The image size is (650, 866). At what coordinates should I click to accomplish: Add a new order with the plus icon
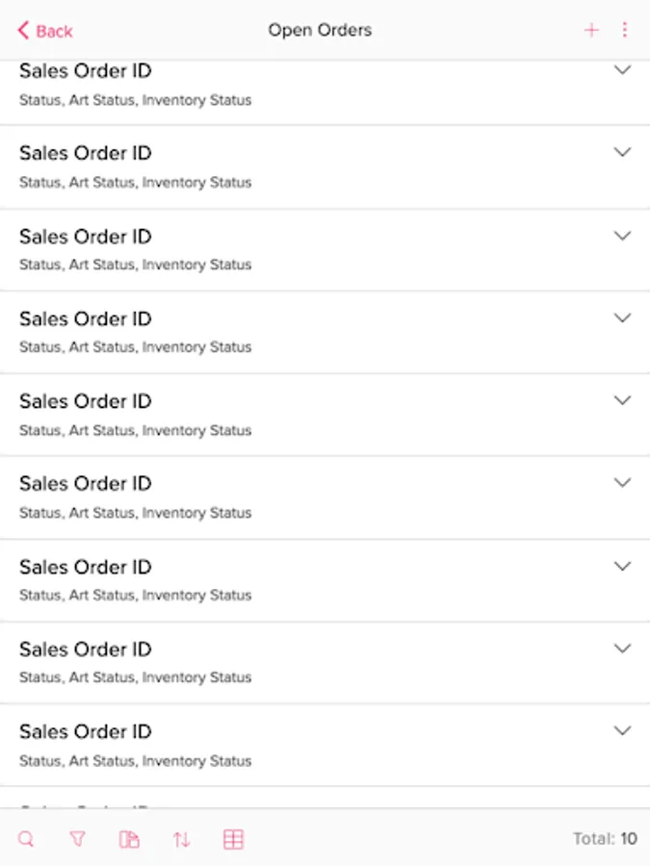click(591, 30)
